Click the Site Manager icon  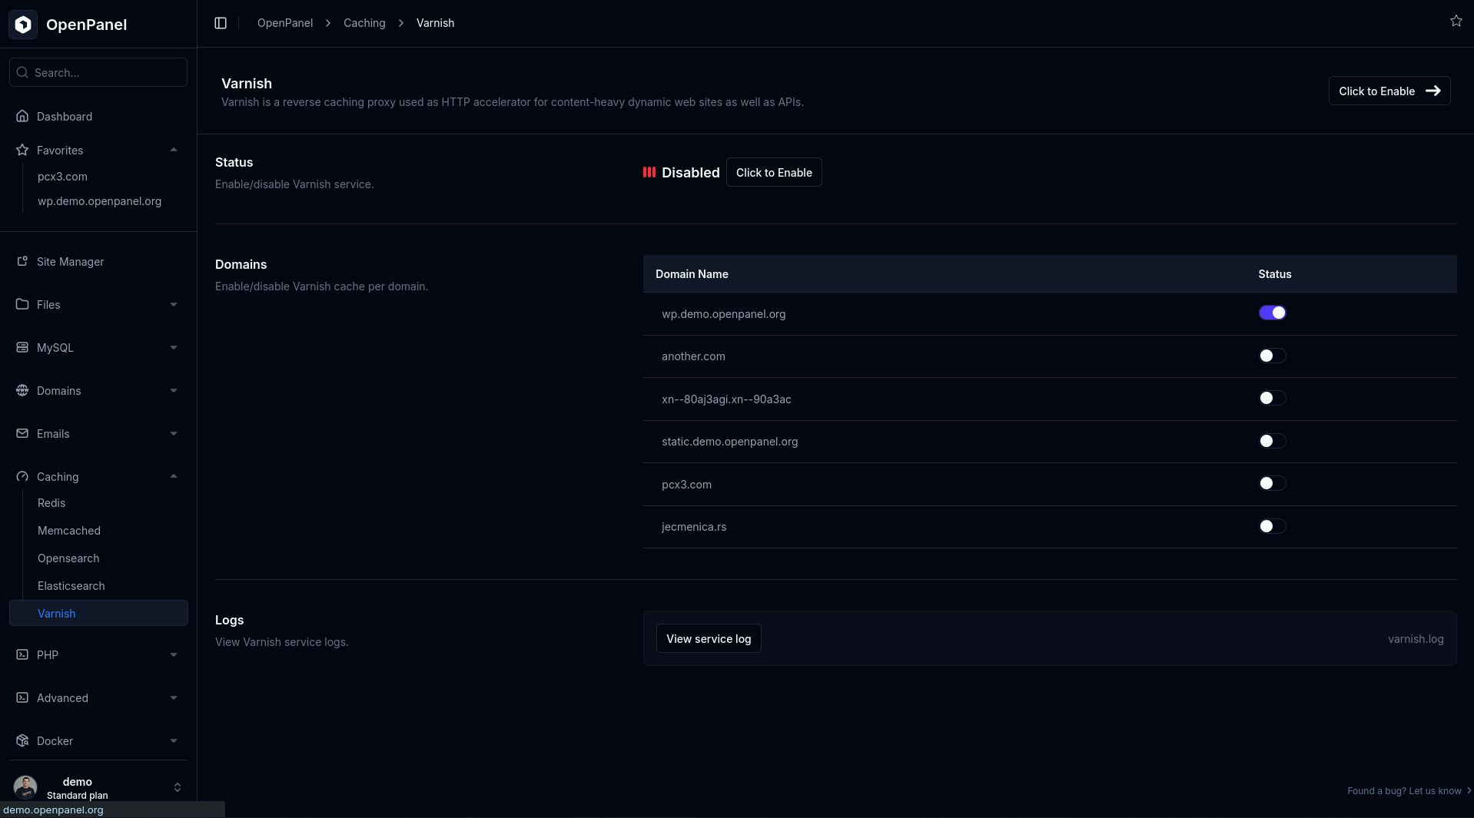(22, 261)
